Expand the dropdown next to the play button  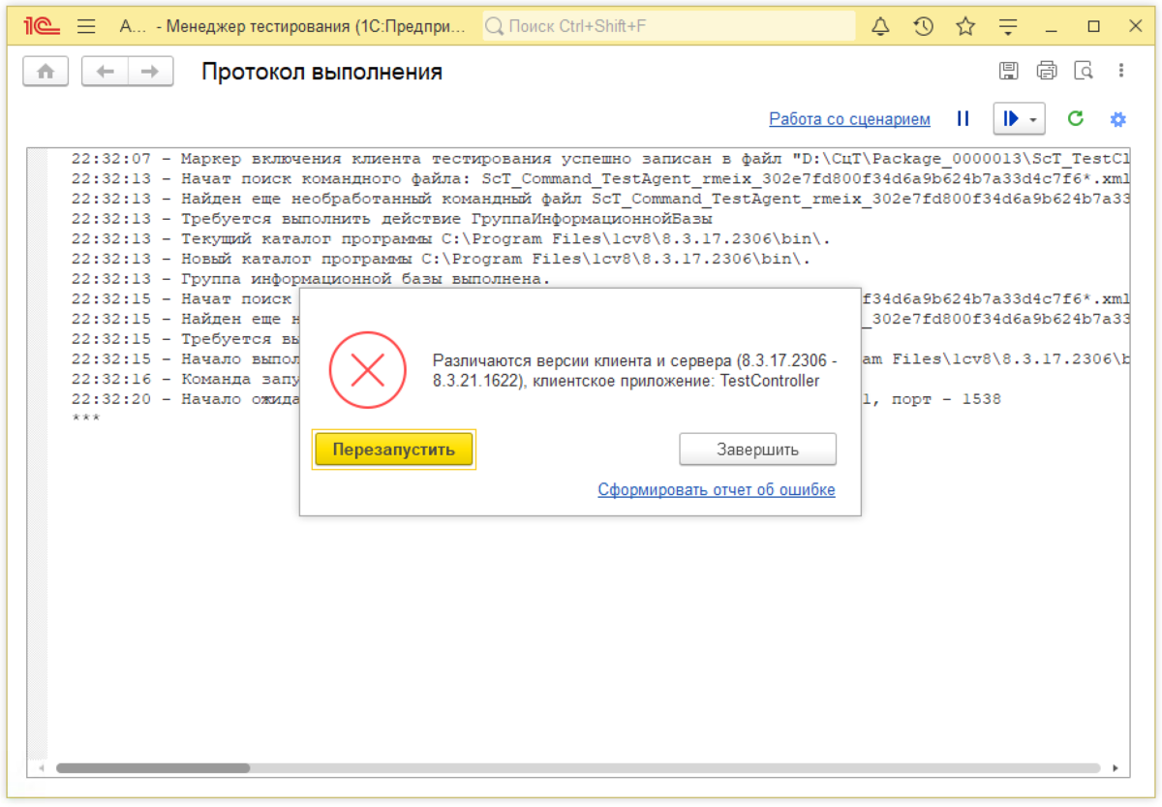click(x=1032, y=118)
